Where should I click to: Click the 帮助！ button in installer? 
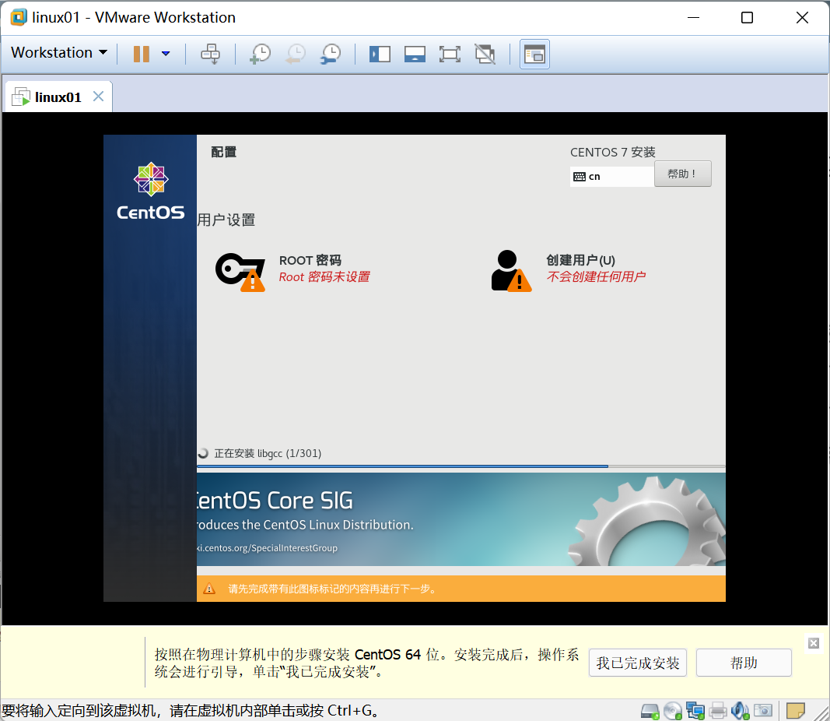pos(682,174)
